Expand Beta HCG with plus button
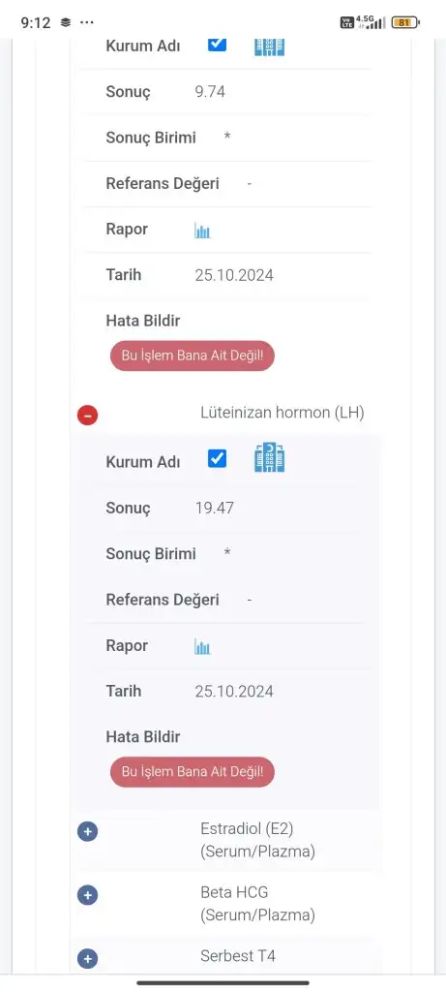This screenshot has height=992, width=446. tap(87, 894)
